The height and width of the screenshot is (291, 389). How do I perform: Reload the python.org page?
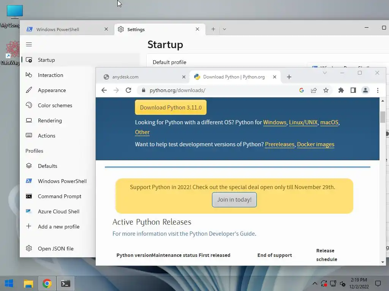click(x=128, y=90)
